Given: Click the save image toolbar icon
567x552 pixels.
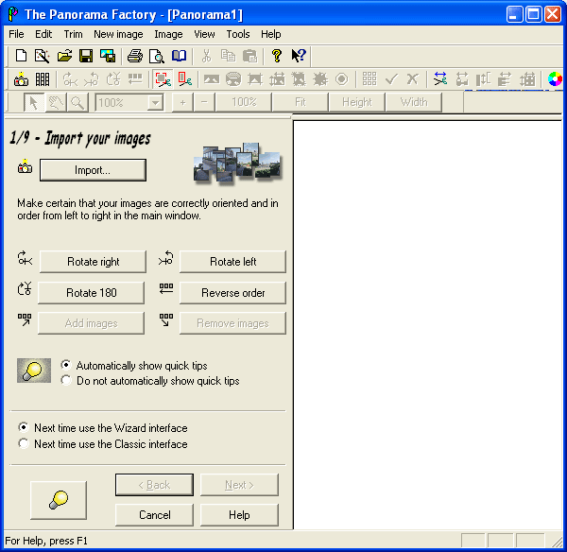Looking at the screenshot, I should (x=108, y=56).
